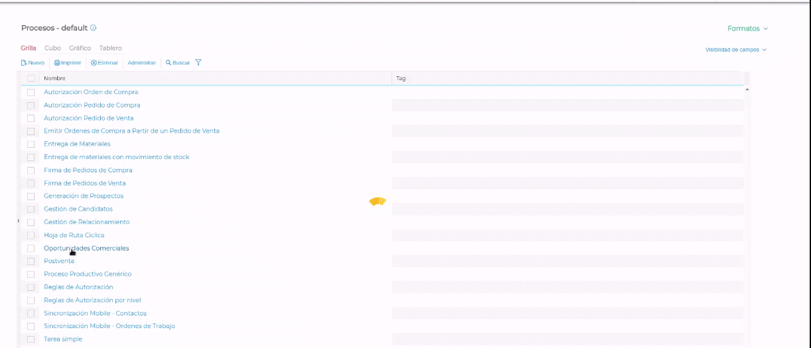The image size is (811, 348).
Task: Open the Formatos dropdown
Action: pyautogui.click(x=748, y=29)
